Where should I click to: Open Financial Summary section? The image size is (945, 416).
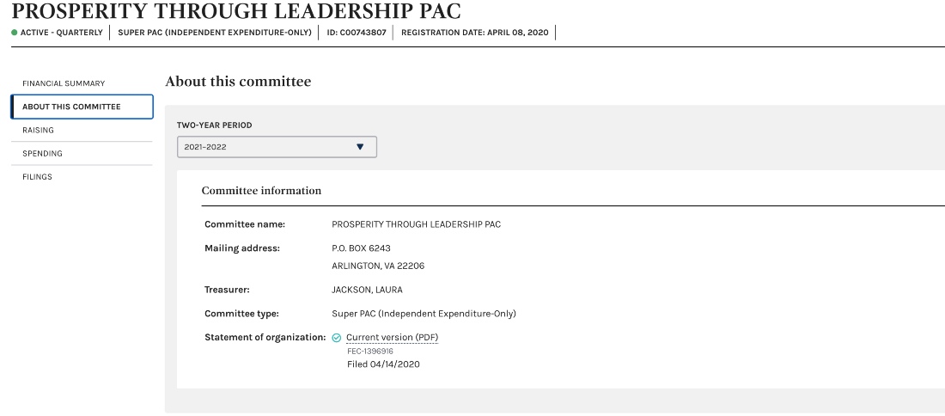click(64, 83)
